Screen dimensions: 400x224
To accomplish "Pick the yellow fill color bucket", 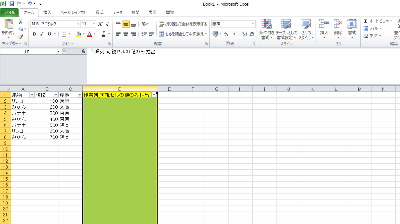I will click(79, 34).
